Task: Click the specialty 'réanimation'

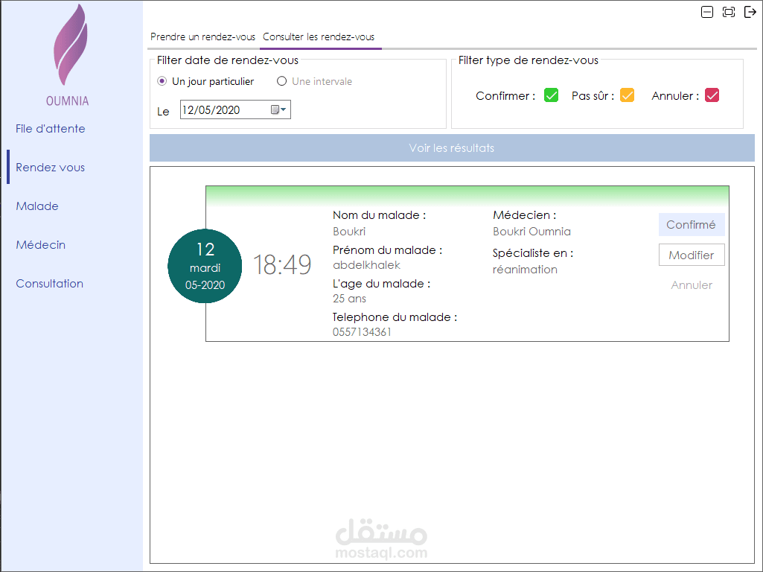Action: click(x=525, y=270)
